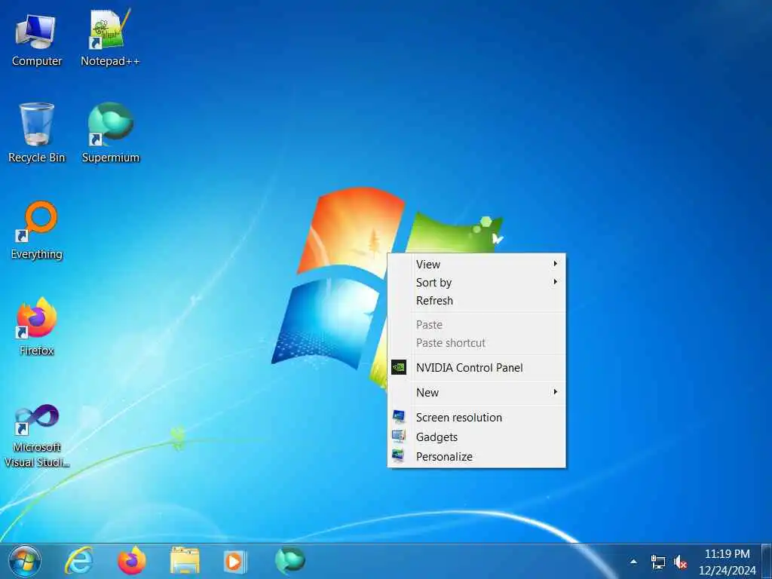772x579 pixels.
Task: Click the Personalize menu icon
Action: (398, 456)
